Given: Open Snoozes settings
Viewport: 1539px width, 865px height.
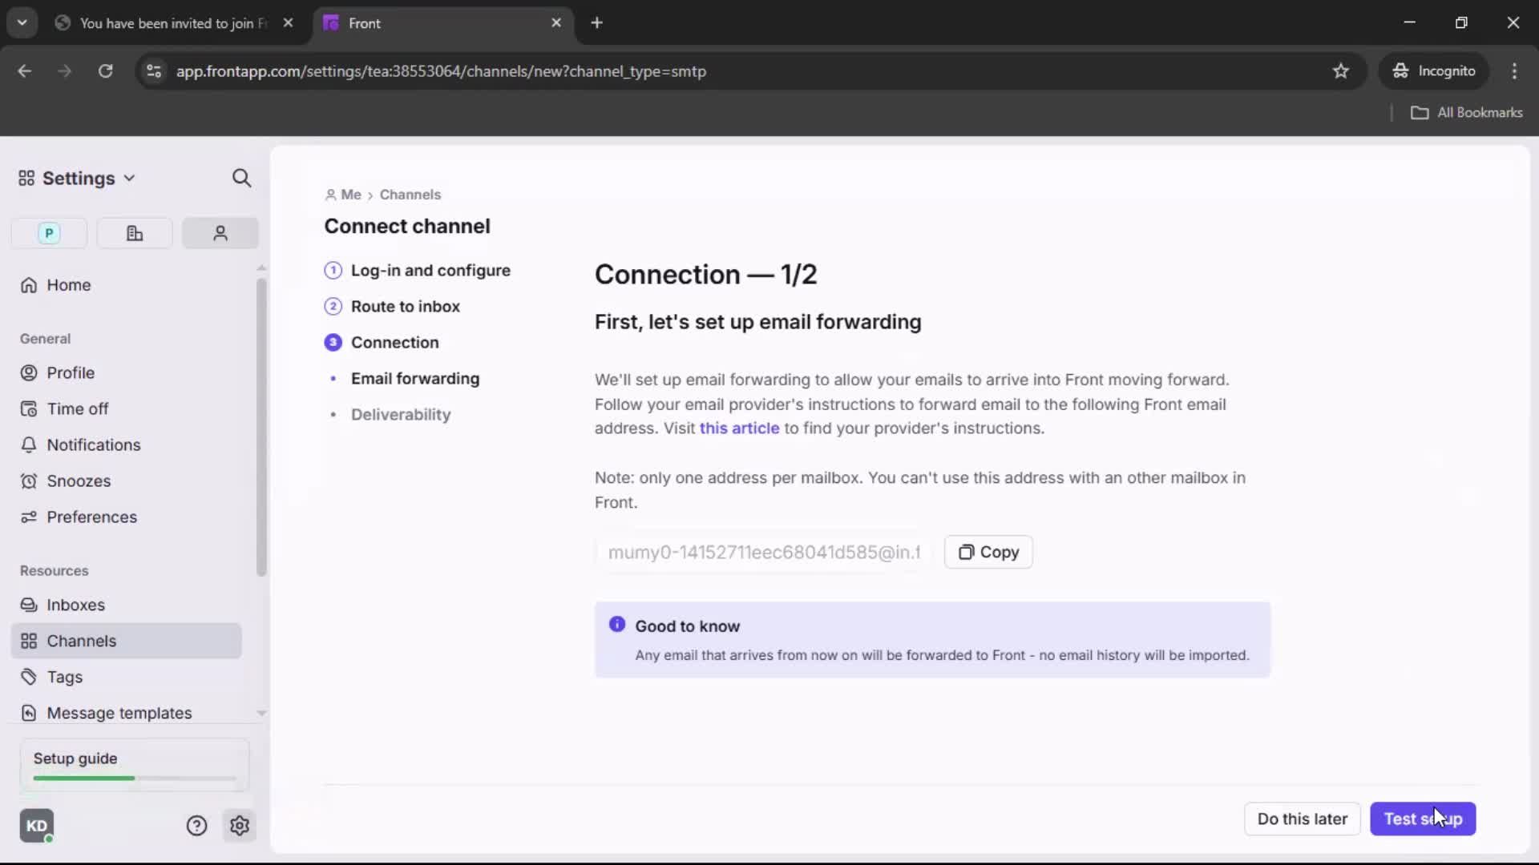Looking at the screenshot, I should pos(79,481).
